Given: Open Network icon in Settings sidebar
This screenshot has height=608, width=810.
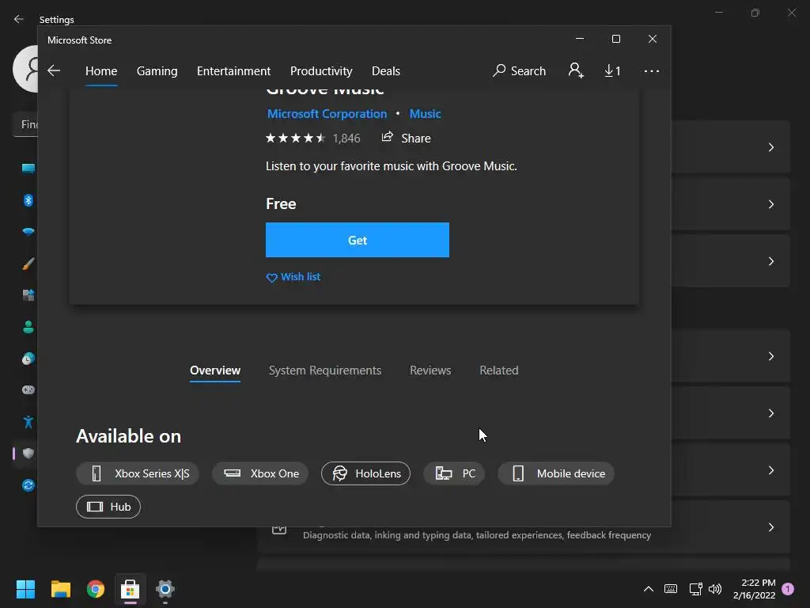Looking at the screenshot, I should pos(28,232).
